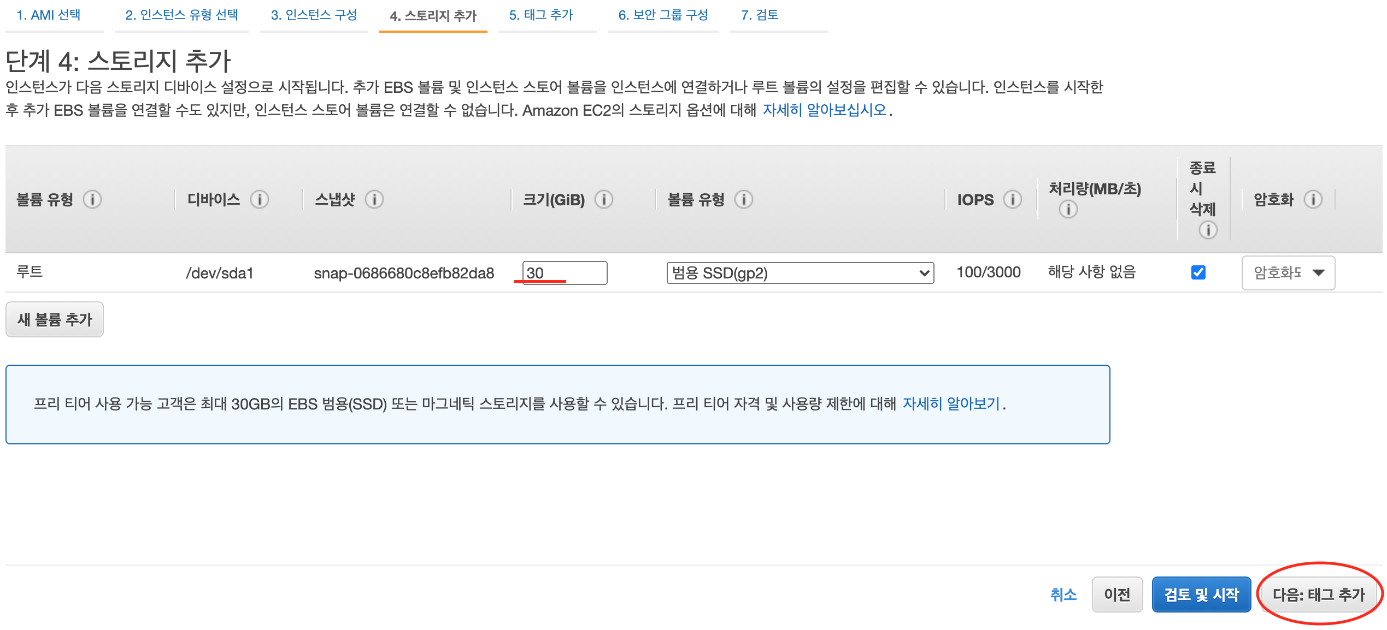Click info icon beside 디바이스 header
This screenshot has height=630, width=1387.
(260, 199)
